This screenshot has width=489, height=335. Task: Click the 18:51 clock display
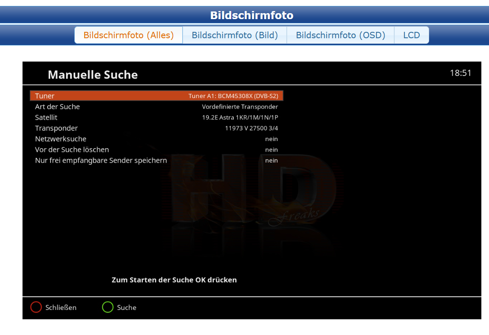coord(460,73)
